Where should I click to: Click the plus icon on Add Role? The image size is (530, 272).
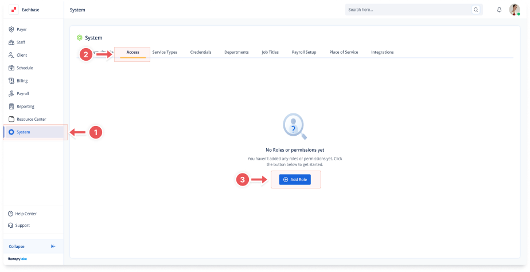pos(286,180)
